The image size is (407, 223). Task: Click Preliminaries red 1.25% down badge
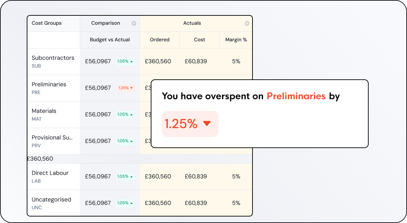(125, 88)
